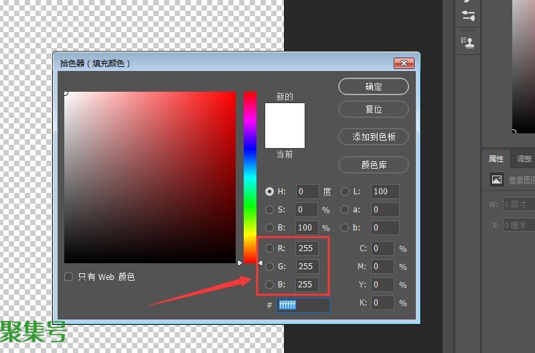Viewport: 535px width, 353px height.
Task: Select the RGB blue B radio button
Action: (270, 285)
